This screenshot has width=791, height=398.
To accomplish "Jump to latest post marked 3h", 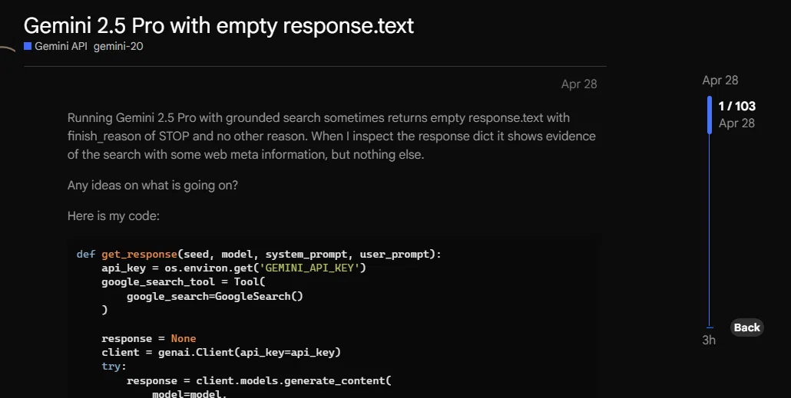I will [709, 340].
